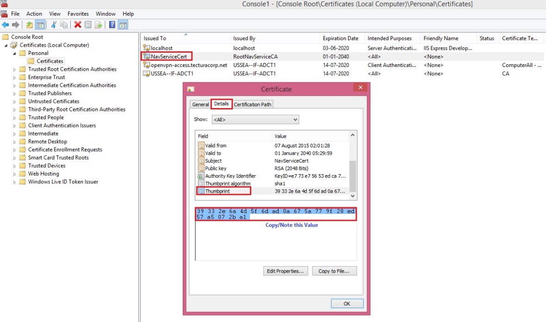Click the Copy to File button
The image size is (546, 322).
tap(334, 271)
